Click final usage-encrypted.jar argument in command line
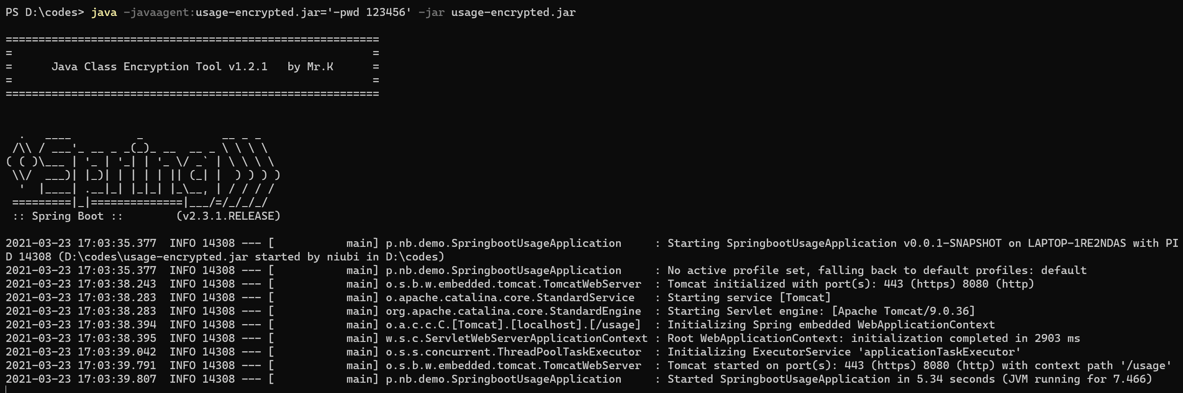The height and width of the screenshot is (393, 1183). point(514,13)
